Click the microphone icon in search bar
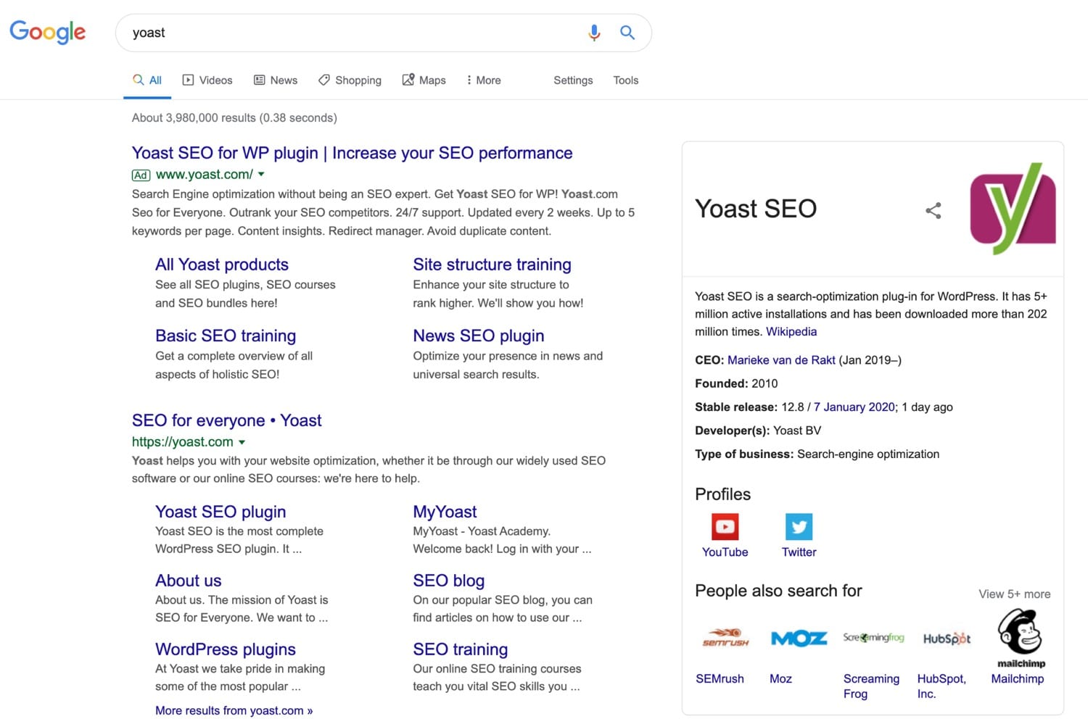 click(594, 33)
